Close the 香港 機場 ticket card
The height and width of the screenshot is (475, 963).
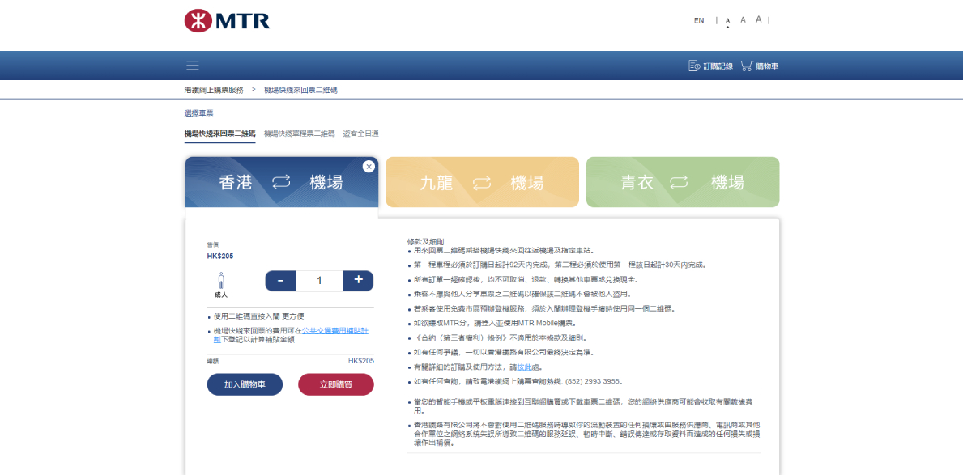[369, 167]
